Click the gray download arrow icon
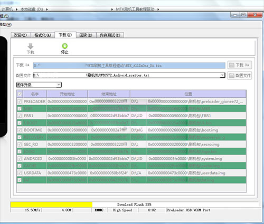The image size is (264, 224). click(31, 46)
